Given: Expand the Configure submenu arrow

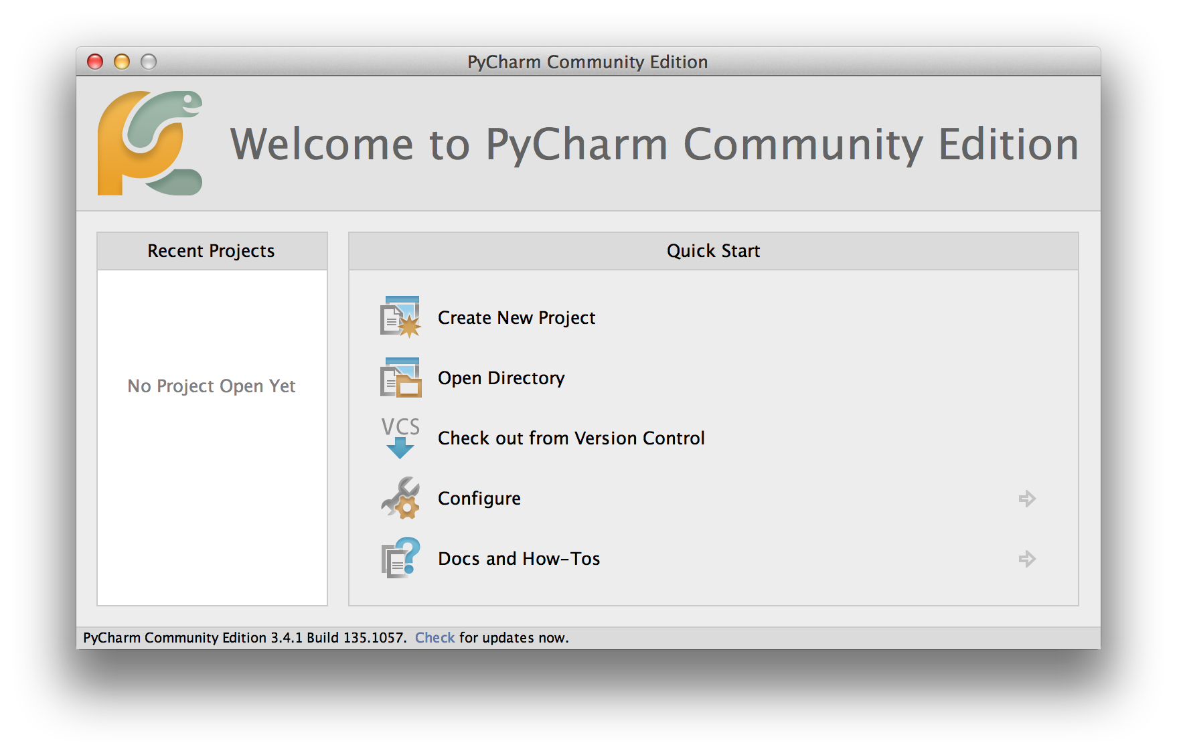Looking at the screenshot, I should tap(1027, 499).
